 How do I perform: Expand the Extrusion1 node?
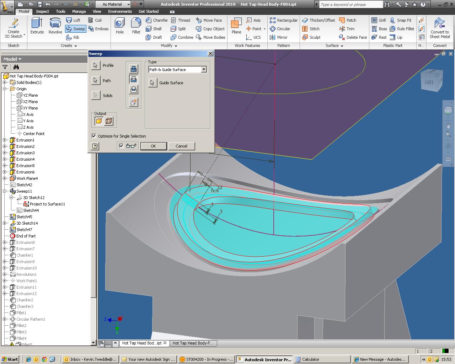[5, 140]
